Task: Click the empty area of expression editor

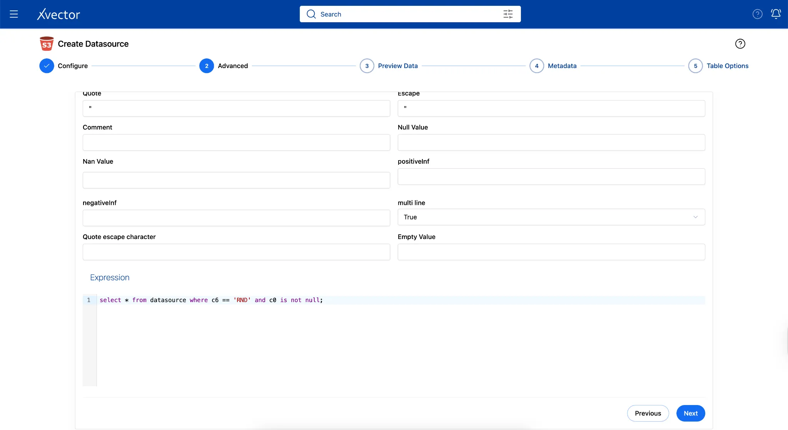Action: (401, 345)
